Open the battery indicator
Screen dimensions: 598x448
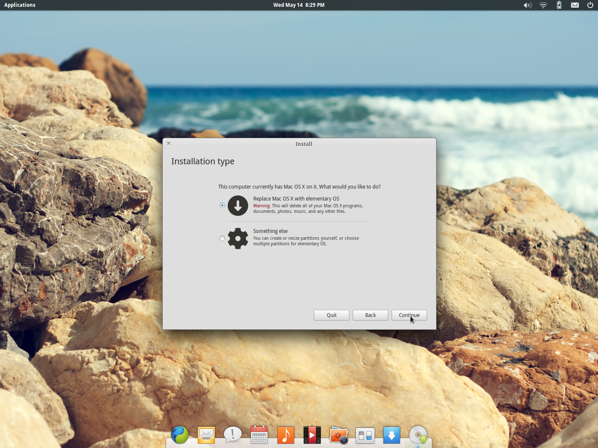pos(559,5)
